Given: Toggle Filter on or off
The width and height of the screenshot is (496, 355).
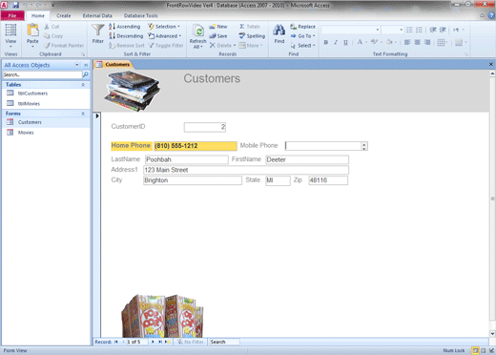Looking at the screenshot, I should [166, 46].
